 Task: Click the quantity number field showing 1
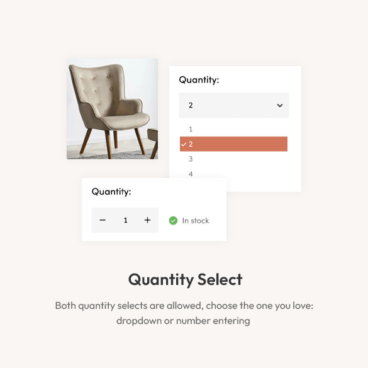126,220
